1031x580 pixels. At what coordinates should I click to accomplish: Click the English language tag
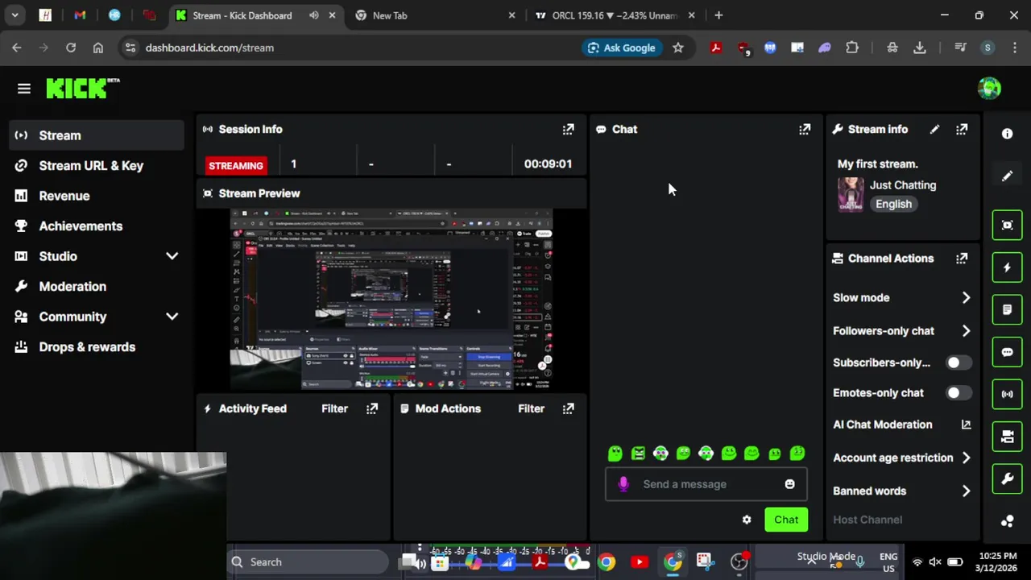click(x=893, y=204)
